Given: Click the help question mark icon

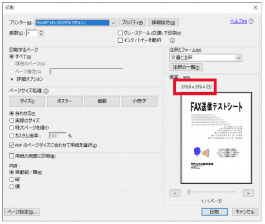Looking at the screenshot, I should (x=251, y=21).
